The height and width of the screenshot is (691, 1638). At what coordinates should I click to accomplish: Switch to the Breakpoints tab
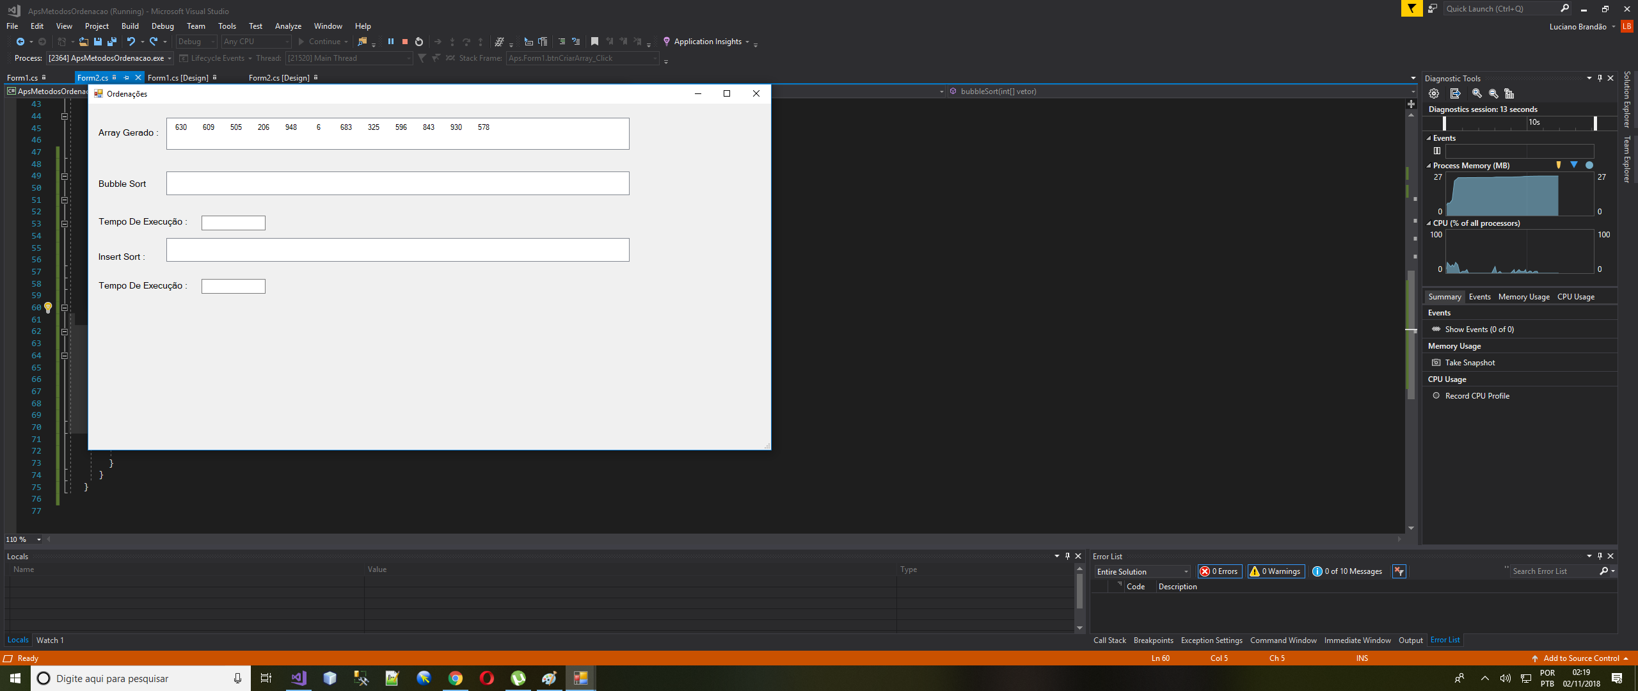pyautogui.click(x=1153, y=640)
